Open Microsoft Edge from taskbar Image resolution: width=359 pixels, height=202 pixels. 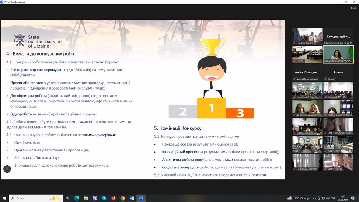click(77, 198)
